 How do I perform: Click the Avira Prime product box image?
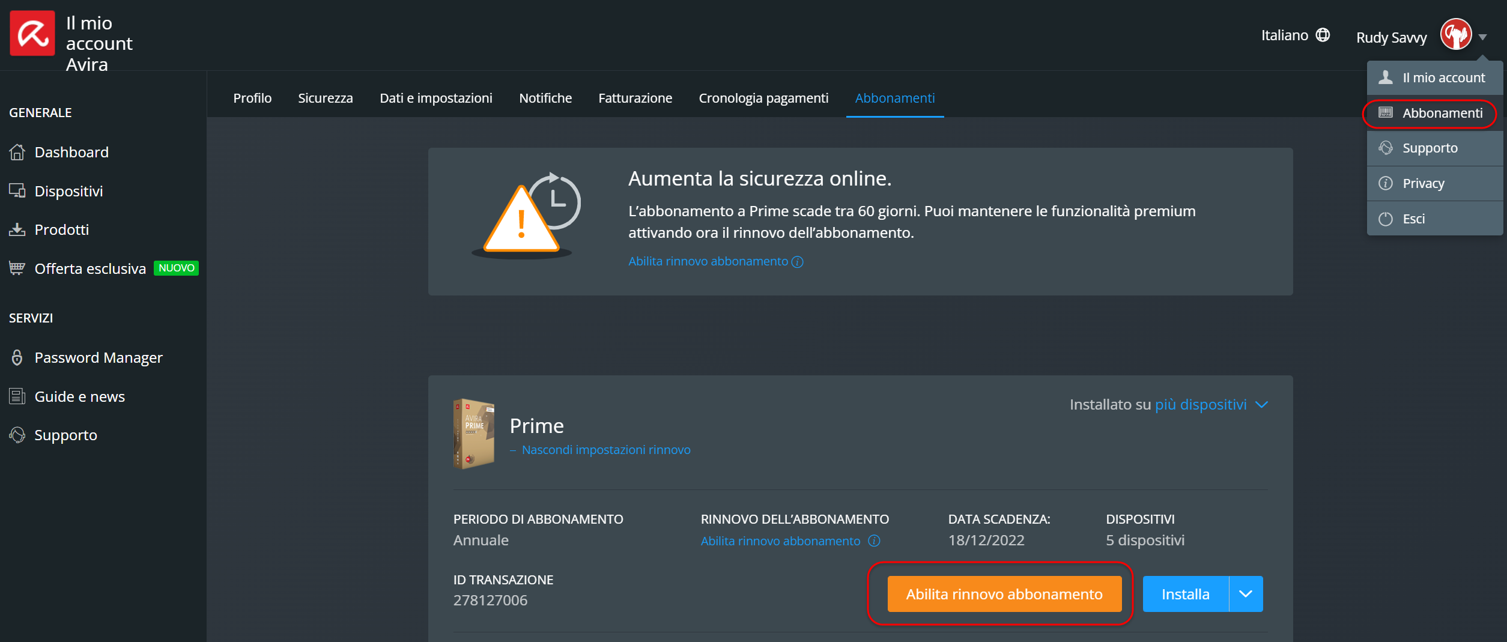(473, 434)
